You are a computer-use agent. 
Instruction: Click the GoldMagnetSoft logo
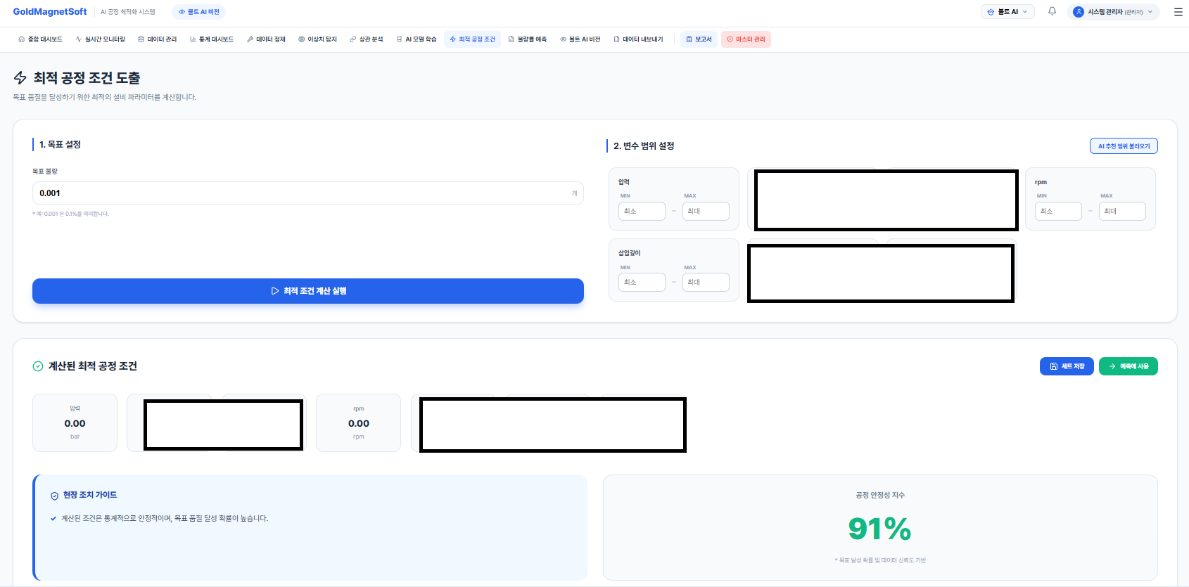tap(50, 12)
